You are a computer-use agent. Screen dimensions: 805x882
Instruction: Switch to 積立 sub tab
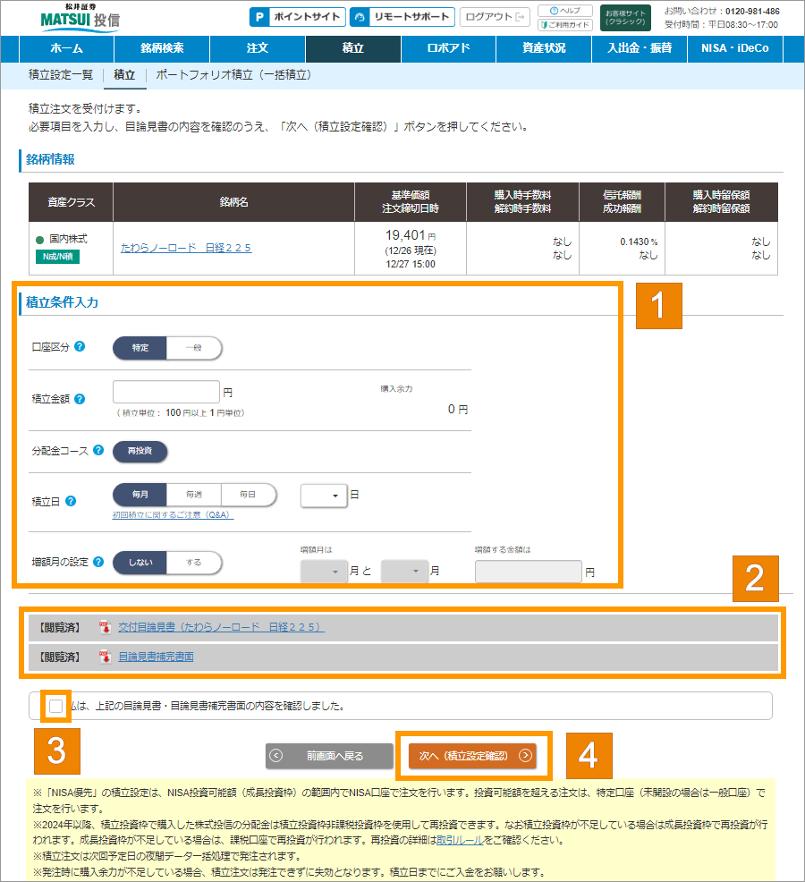tap(124, 75)
